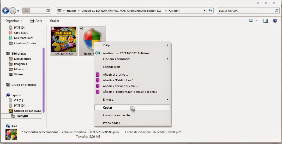The width and height of the screenshot is (282, 144).
Task: Choose Analizar con ESET NOD32 Antivirus
Action: click(132, 53)
